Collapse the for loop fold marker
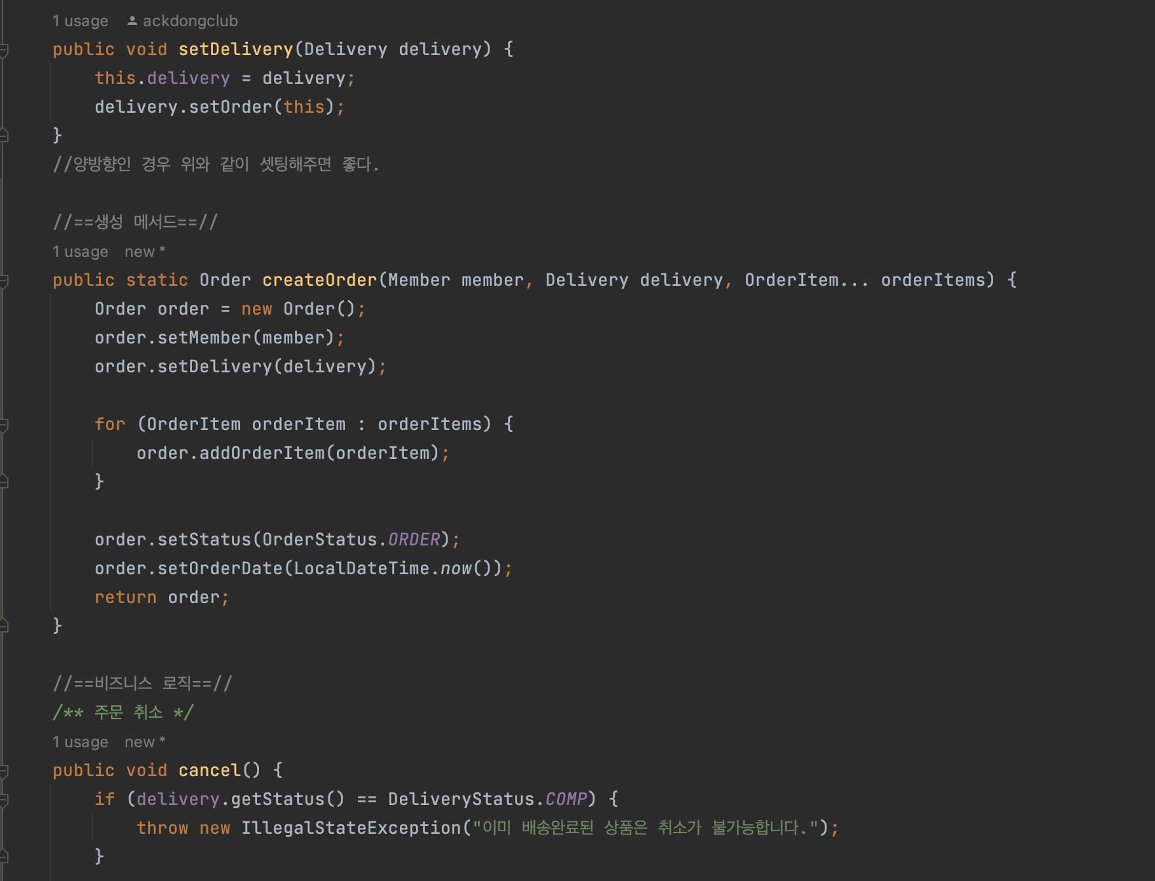The height and width of the screenshot is (881, 1155). click(x=4, y=425)
